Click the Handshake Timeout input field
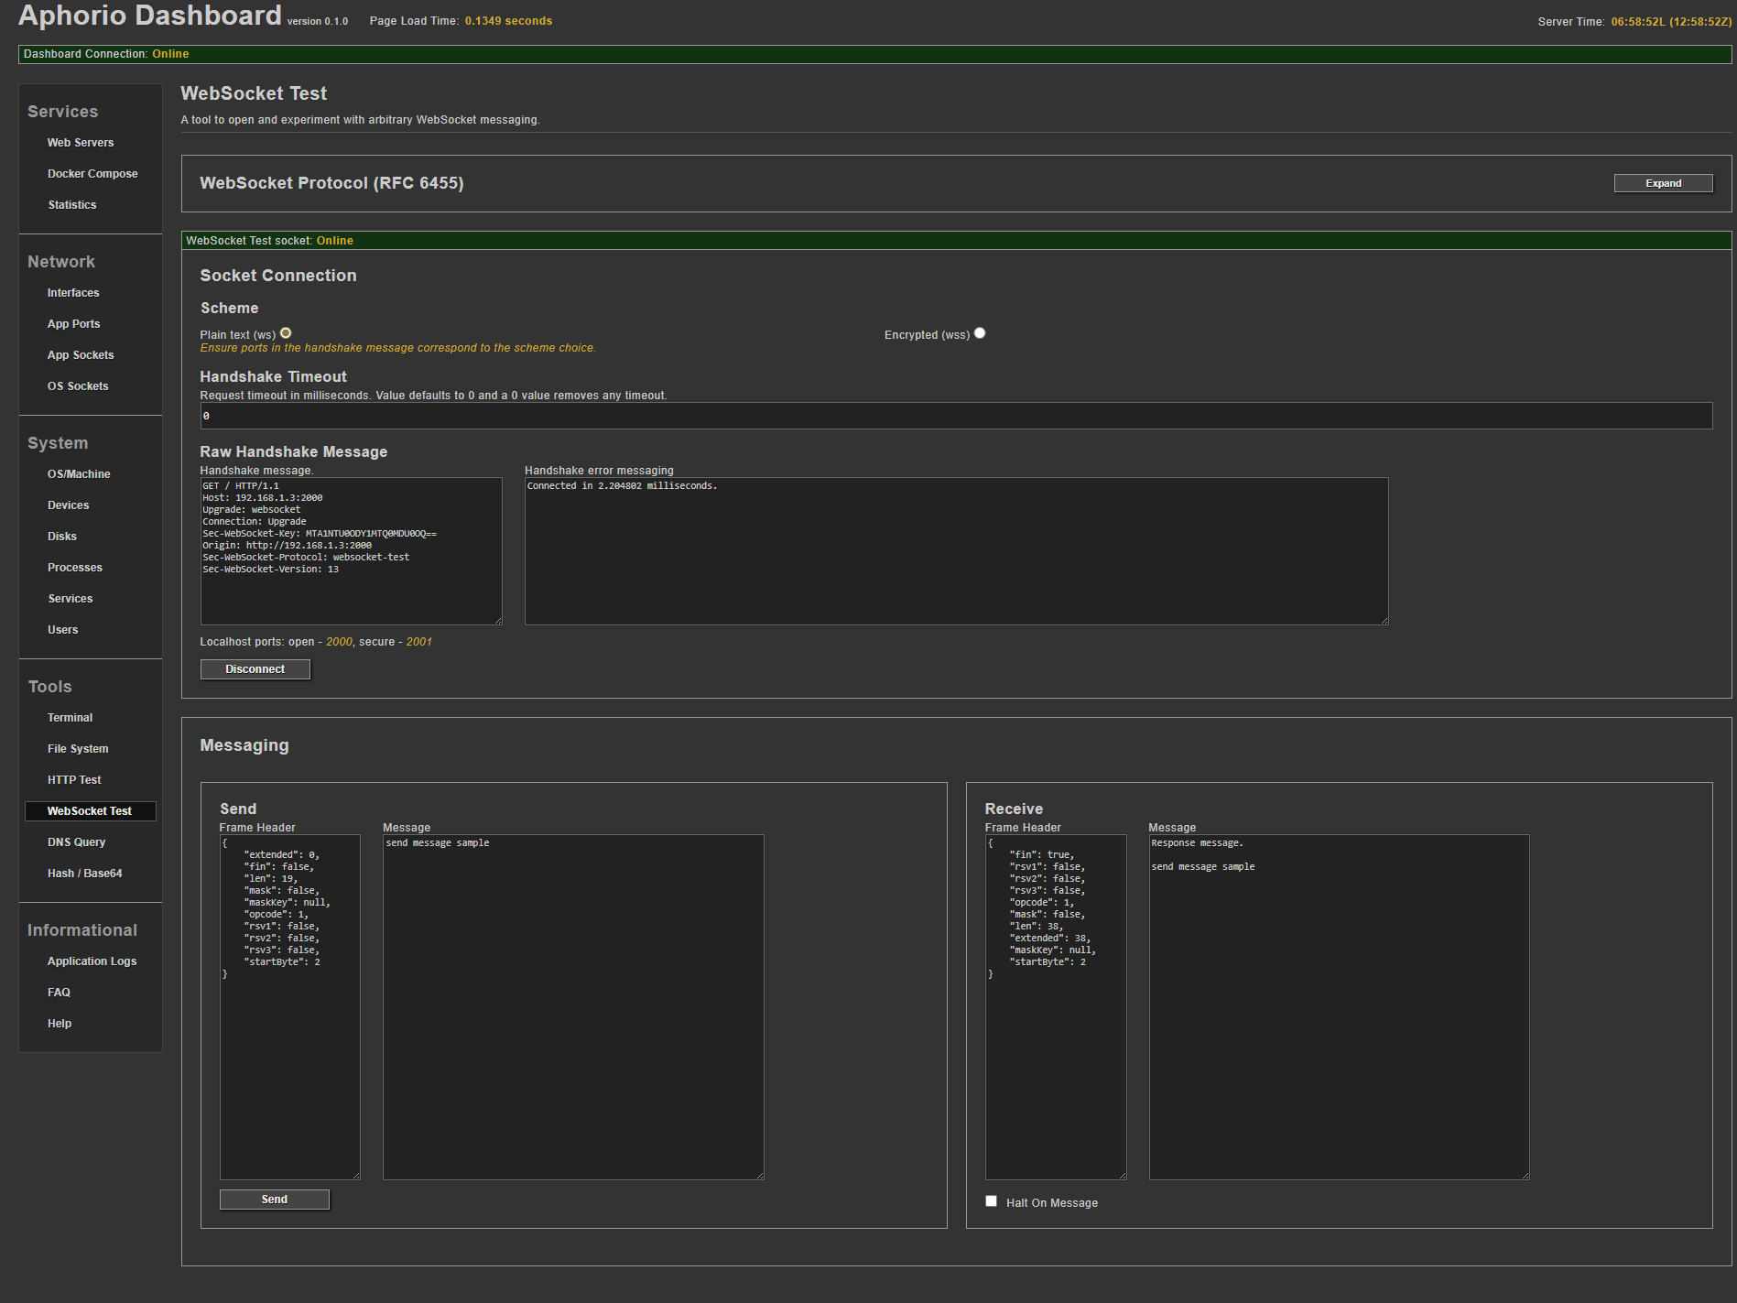This screenshot has width=1737, height=1303. (955, 416)
